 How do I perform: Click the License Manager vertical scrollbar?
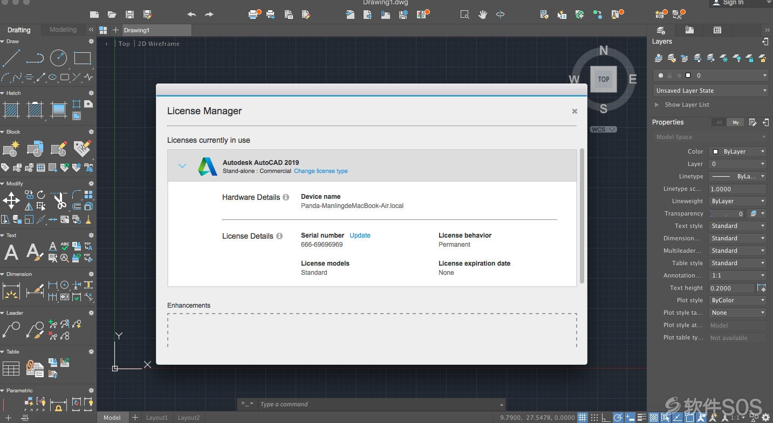(582, 216)
